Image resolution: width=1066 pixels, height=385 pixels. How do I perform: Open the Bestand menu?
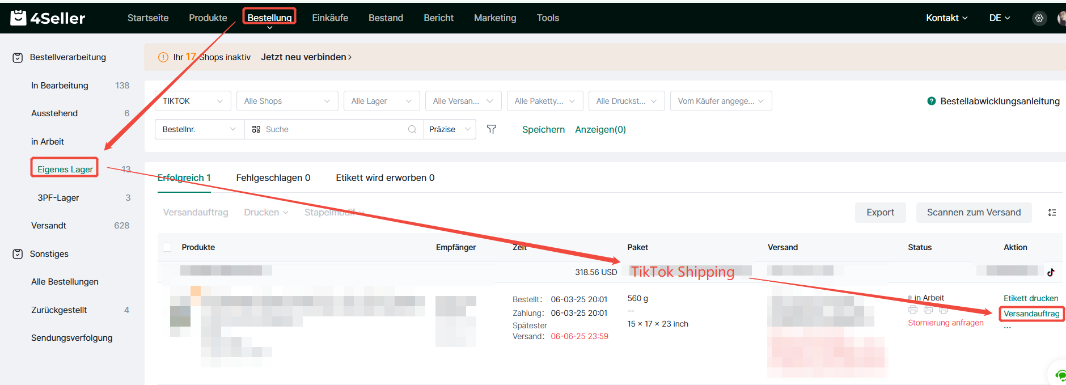[x=386, y=18]
